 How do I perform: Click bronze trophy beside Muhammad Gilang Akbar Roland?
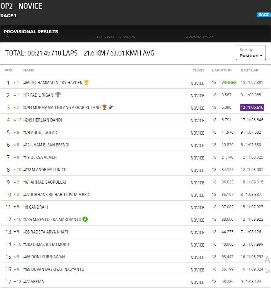coord(104,107)
